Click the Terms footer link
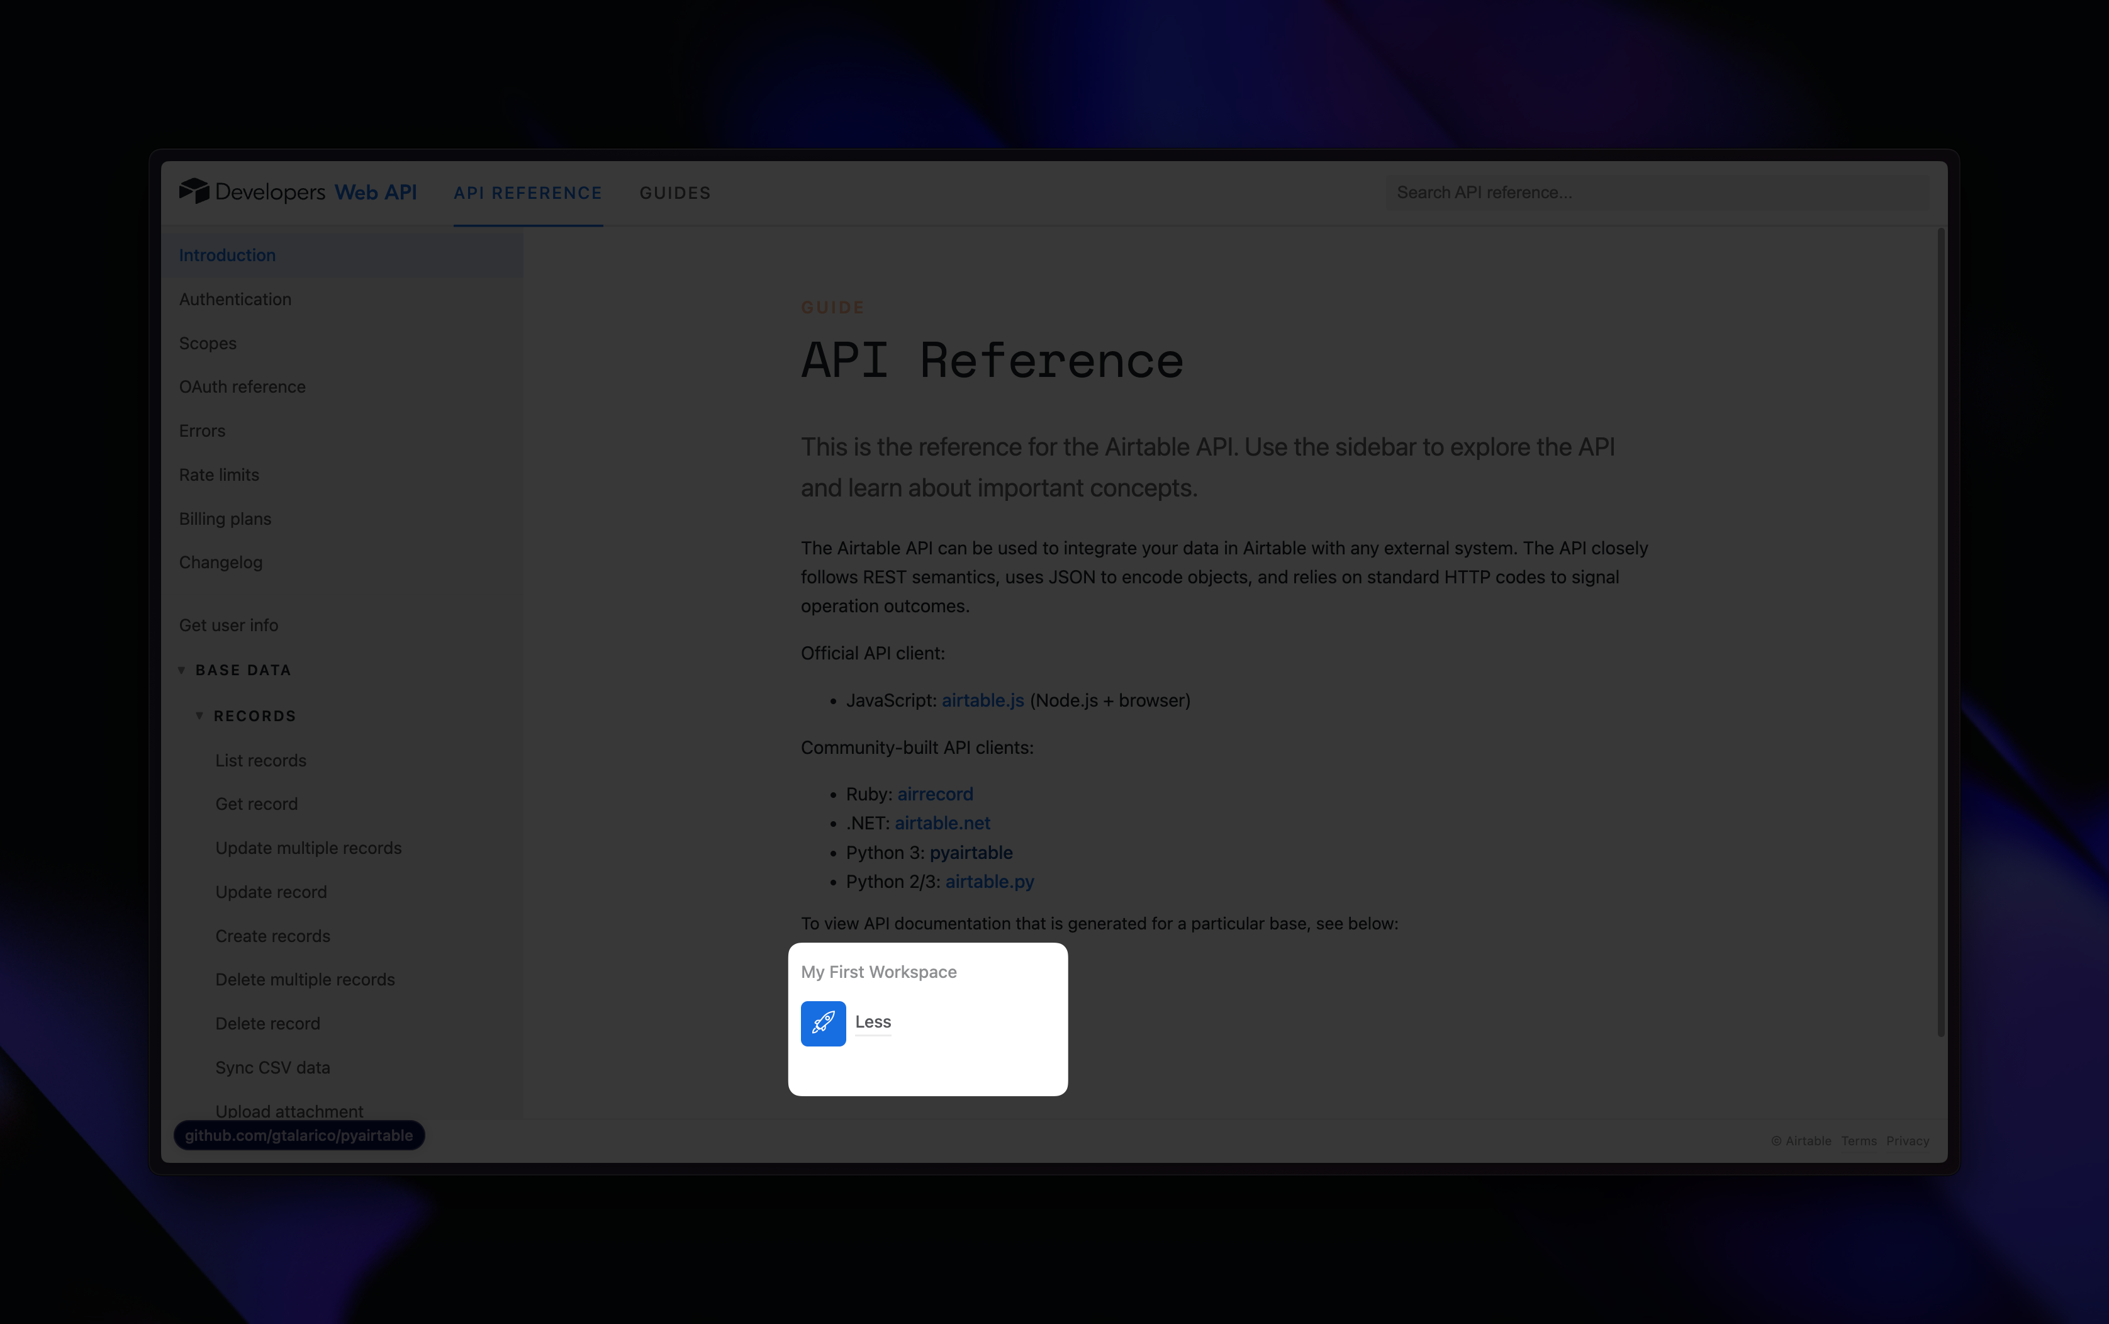 [1858, 1141]
